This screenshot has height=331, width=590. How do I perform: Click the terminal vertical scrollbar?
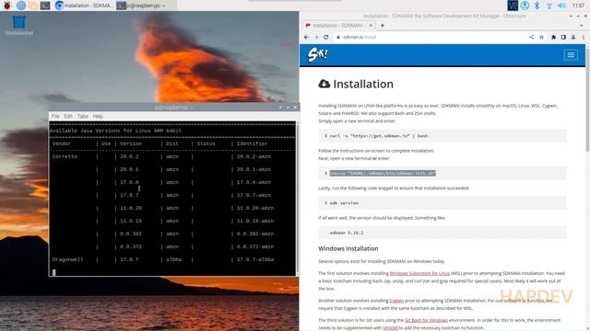[297, 199]
